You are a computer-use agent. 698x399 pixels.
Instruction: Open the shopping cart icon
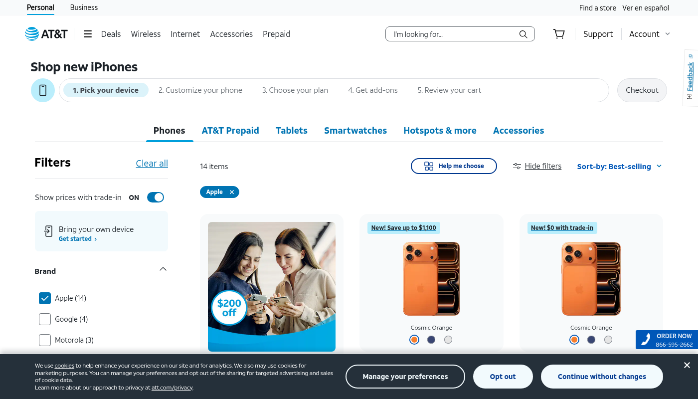click(559, 34)
